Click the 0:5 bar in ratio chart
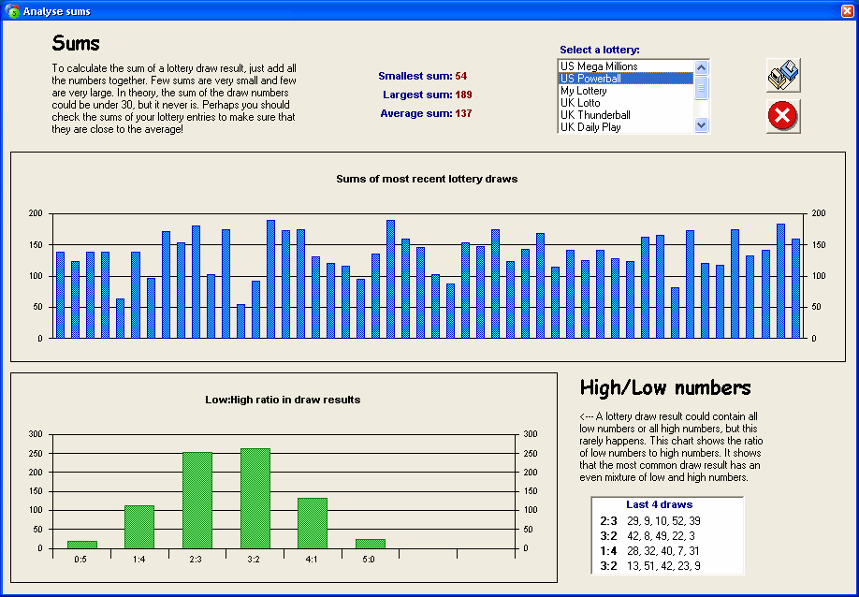The image size is (859, 597). [81, 544]
